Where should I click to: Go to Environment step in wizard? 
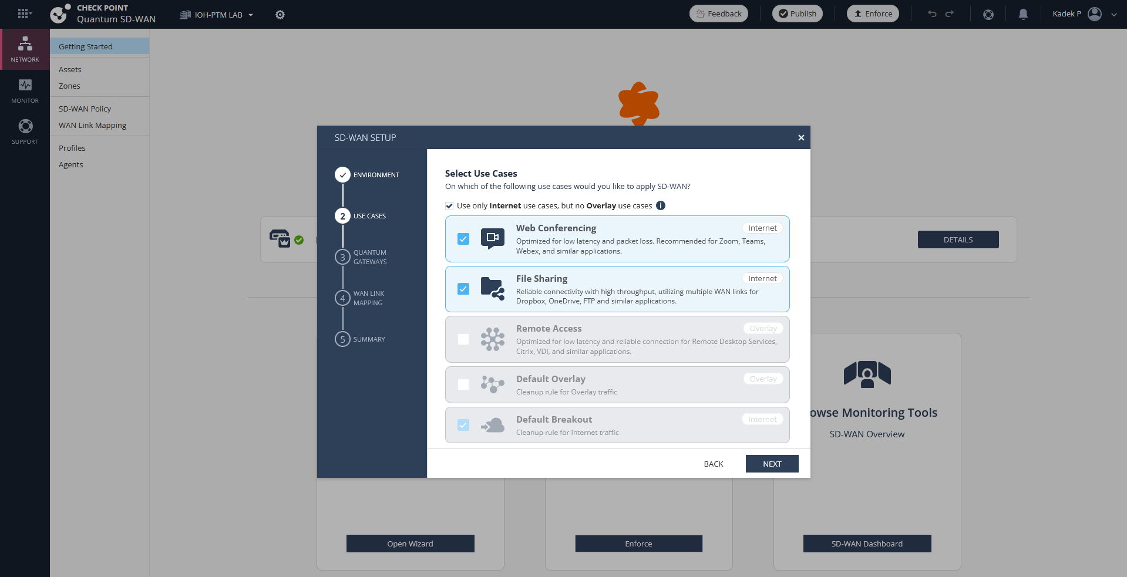pyautogui.click(x=343, y=175)
